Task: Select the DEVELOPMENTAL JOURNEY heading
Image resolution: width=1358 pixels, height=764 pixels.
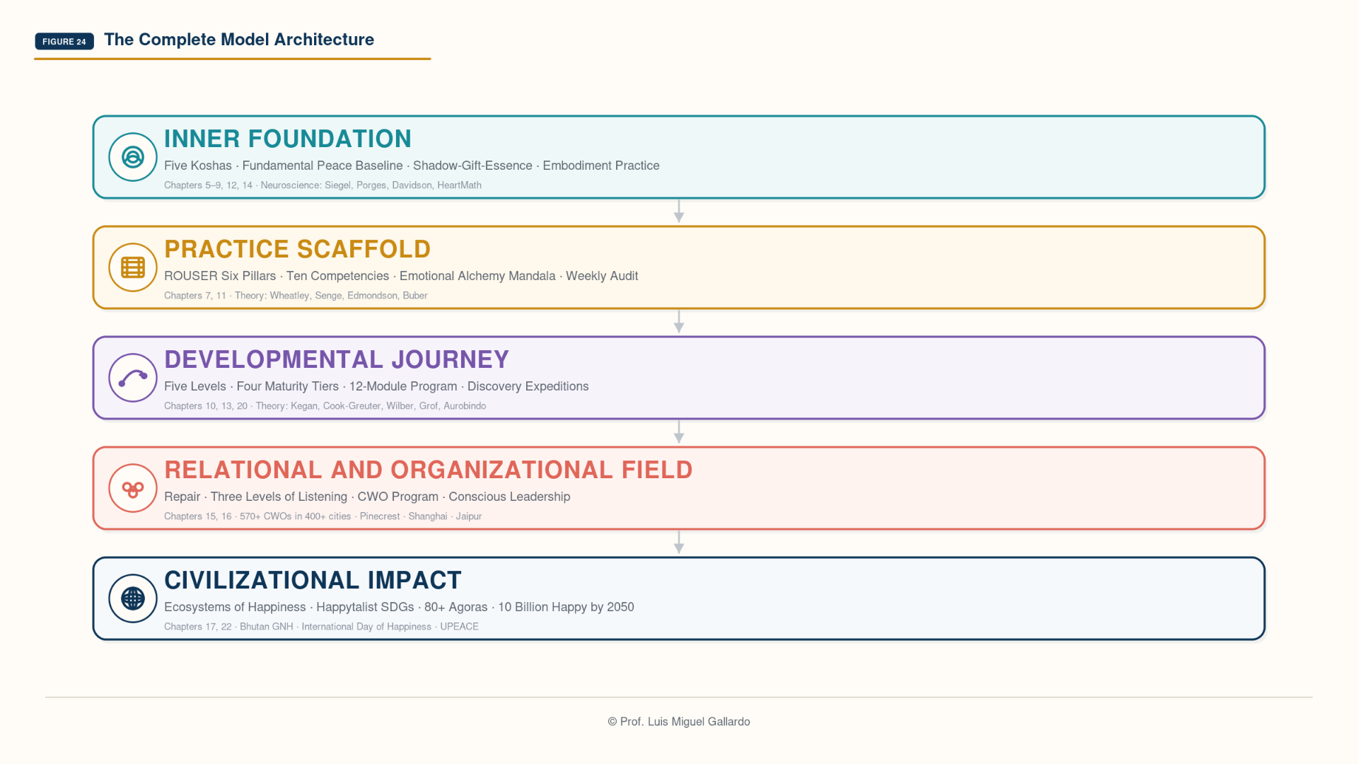Action: 337,359
